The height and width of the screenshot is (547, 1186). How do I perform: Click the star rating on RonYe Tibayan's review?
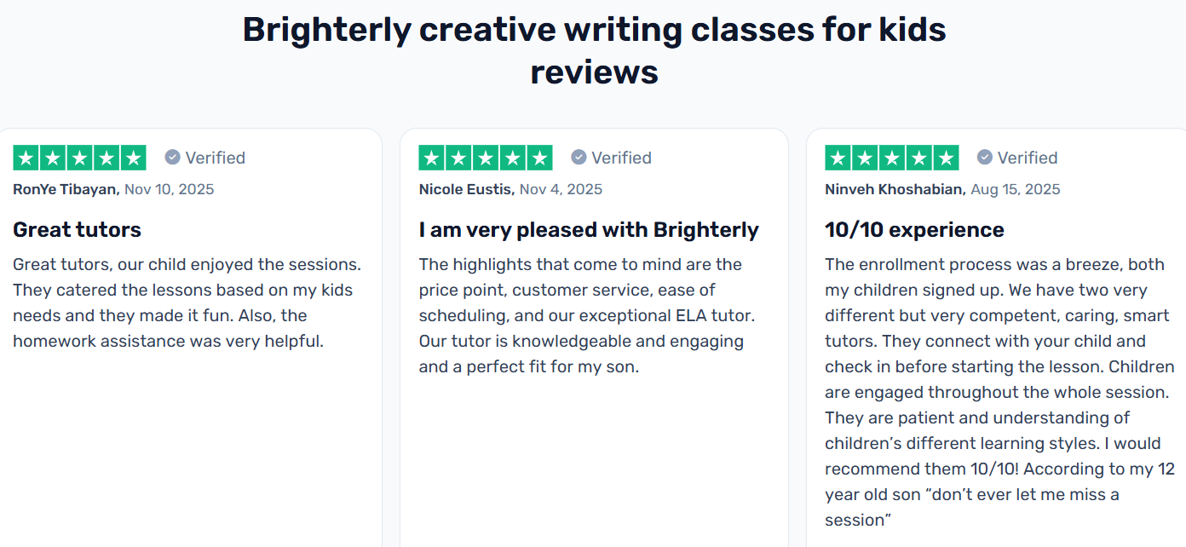click(79, 158)
